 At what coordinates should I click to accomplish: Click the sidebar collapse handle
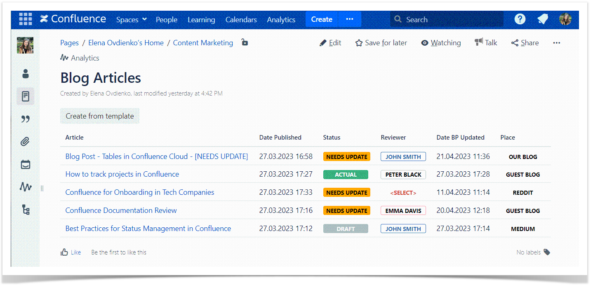pyautogui.click(x=42, y=189)
